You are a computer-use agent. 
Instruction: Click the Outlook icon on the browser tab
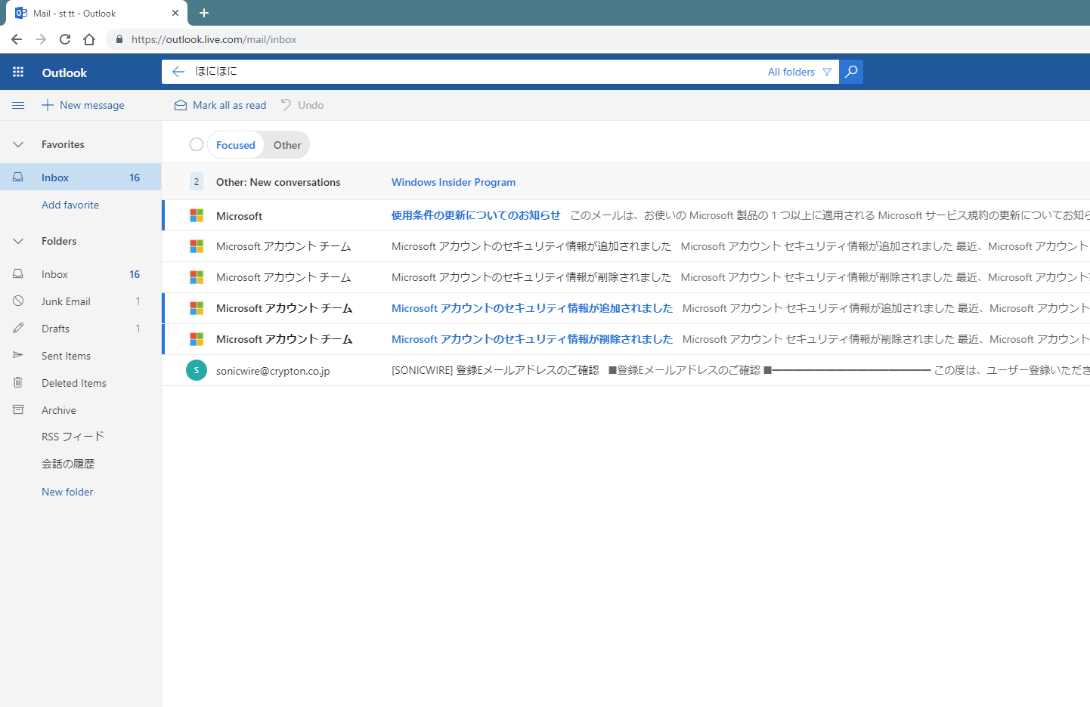(x=21, y=13)
